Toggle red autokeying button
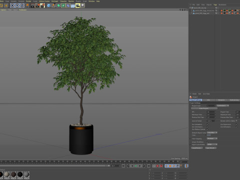Image resolution: width=240 pixels, height=180 pixels. pos(157,166)
